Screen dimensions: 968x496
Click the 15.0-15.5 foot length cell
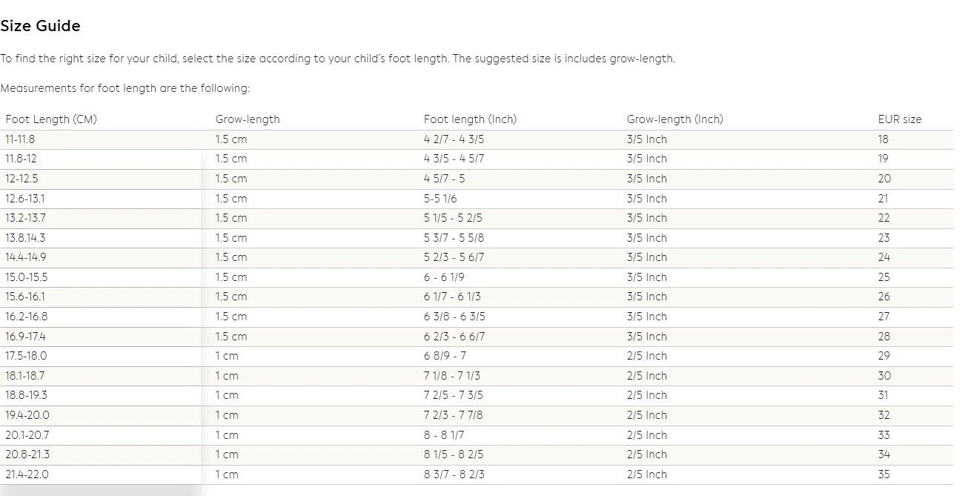(27, 277)
